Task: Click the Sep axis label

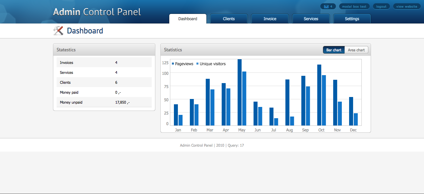Action: [305, 130]
